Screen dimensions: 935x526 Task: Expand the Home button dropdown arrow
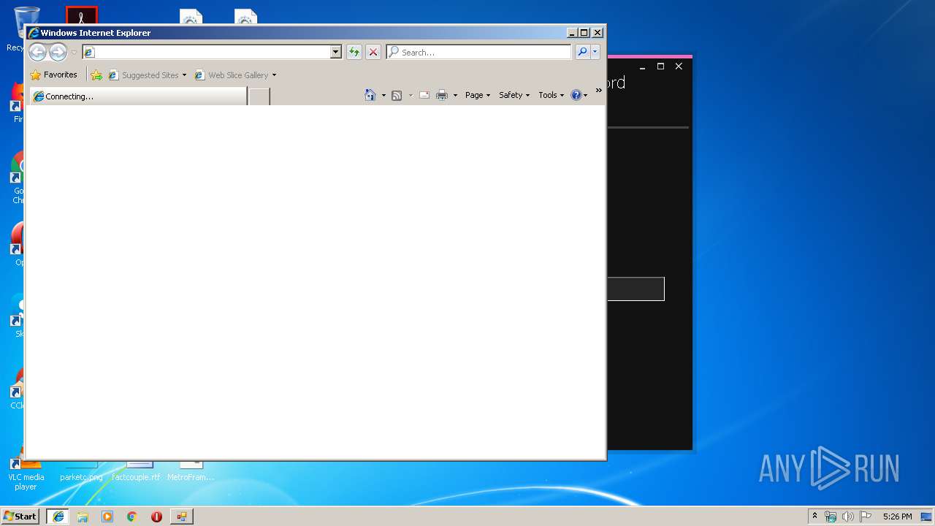point(383,95)
